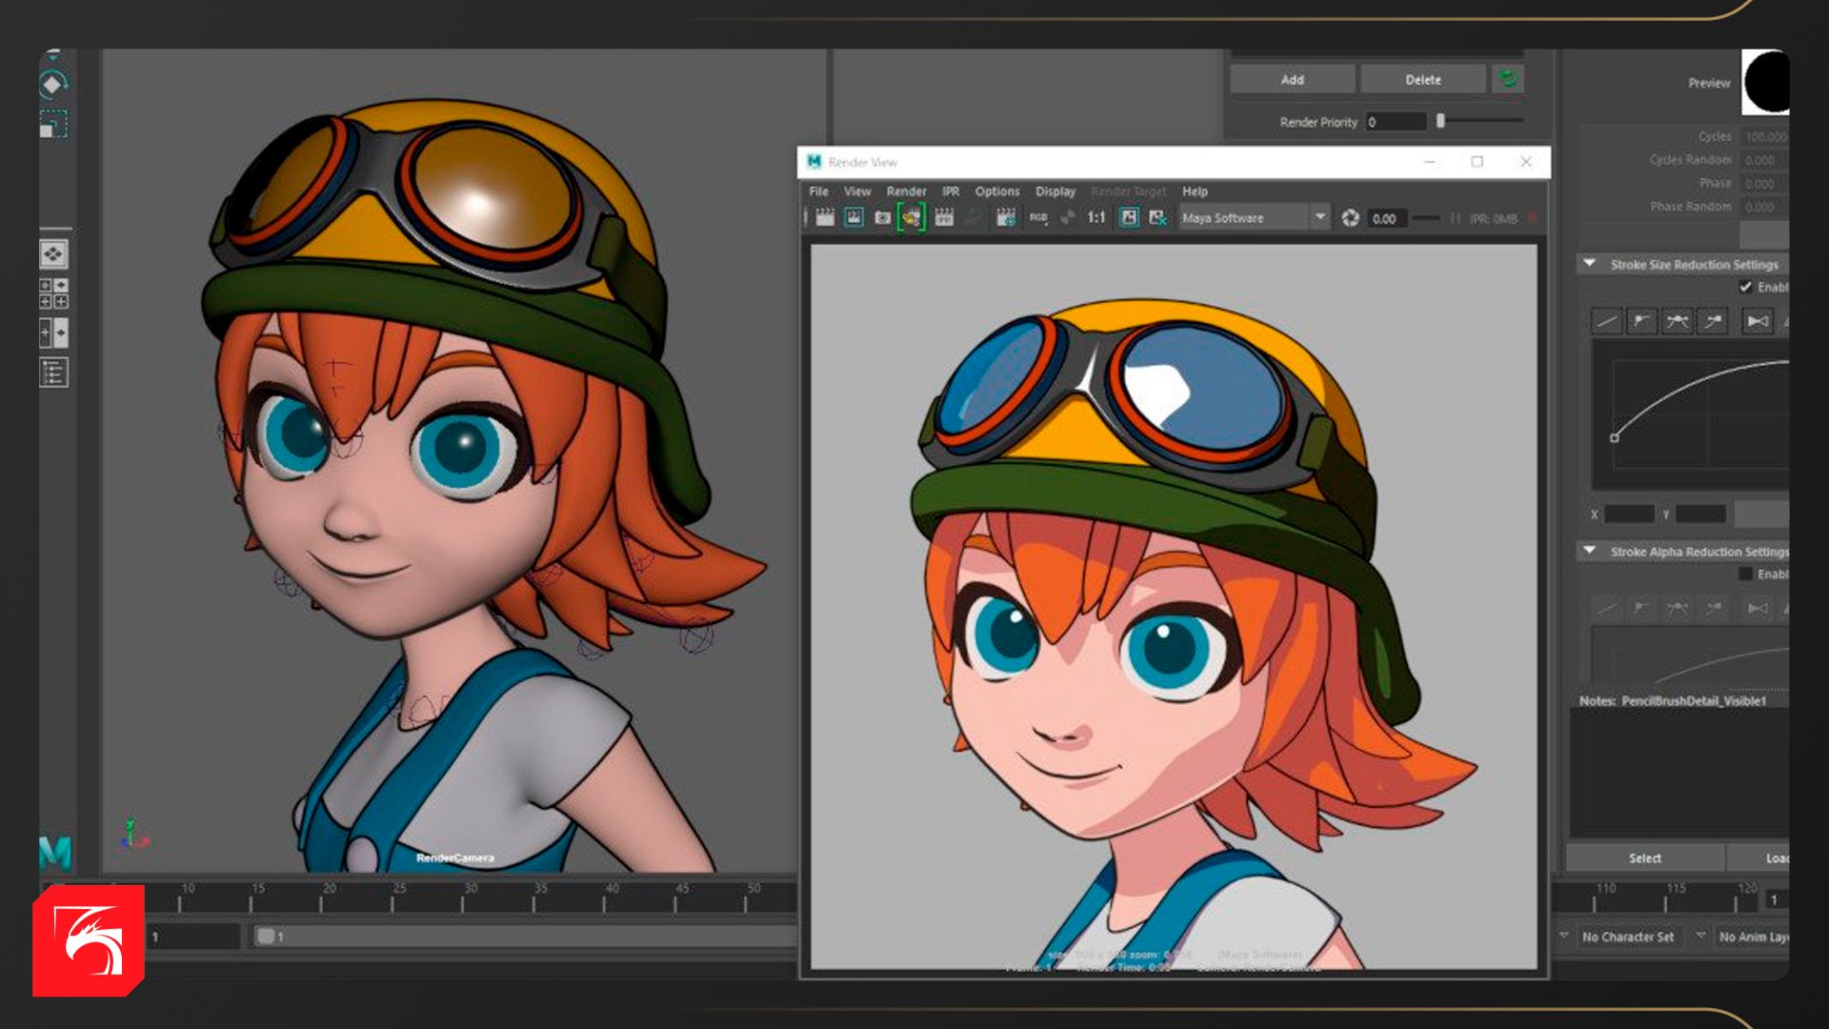The width and height of the screenshot is (1829, 1029).
Task: Click the Delete button
Action: pos(1423,79)
